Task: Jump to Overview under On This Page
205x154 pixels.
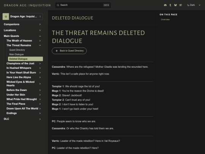Action: coord(165,19)
